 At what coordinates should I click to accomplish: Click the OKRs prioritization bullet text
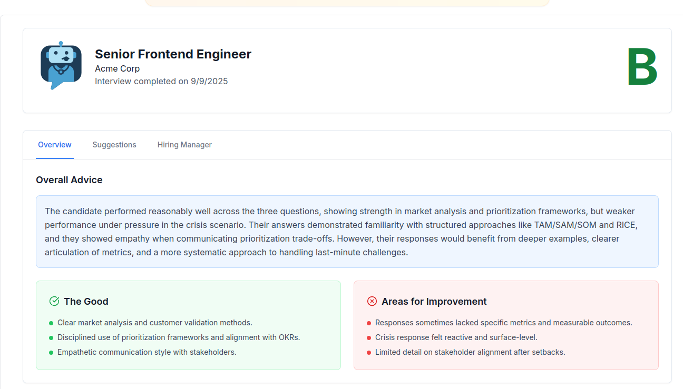[179, 337]
